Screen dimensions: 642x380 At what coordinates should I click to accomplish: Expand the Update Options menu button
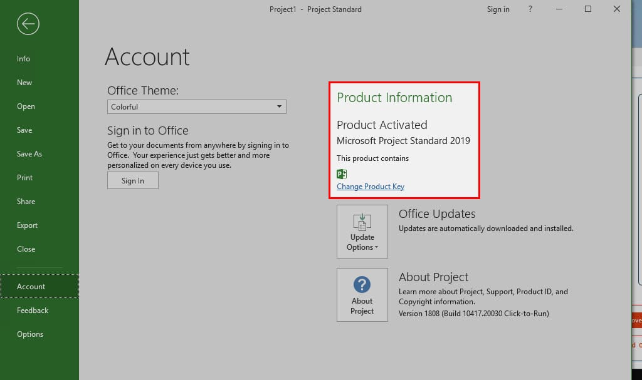coord(362,232)
